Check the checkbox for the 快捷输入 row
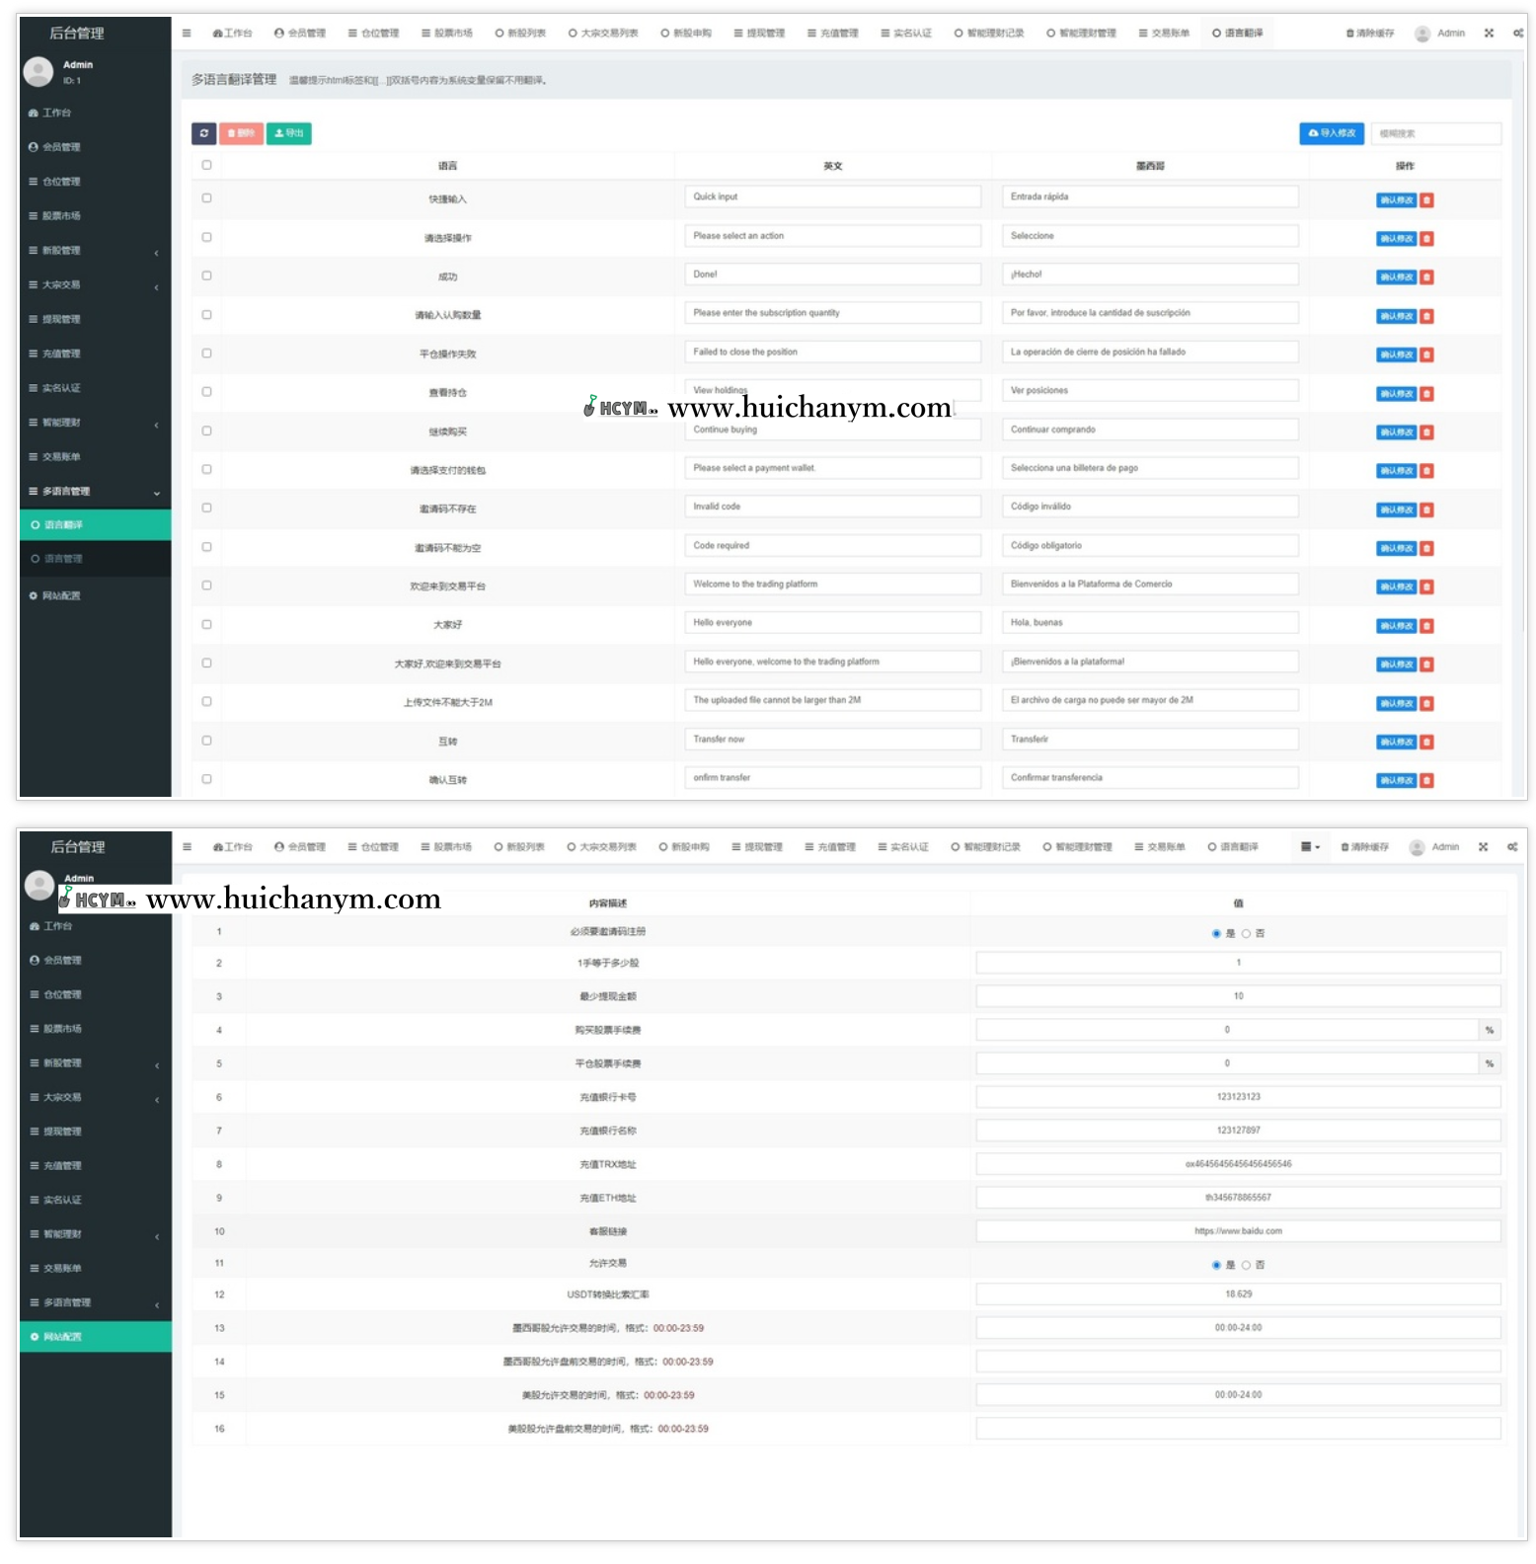The width and height of the screenshot is (1536, 1564). [x=206, y=198]
